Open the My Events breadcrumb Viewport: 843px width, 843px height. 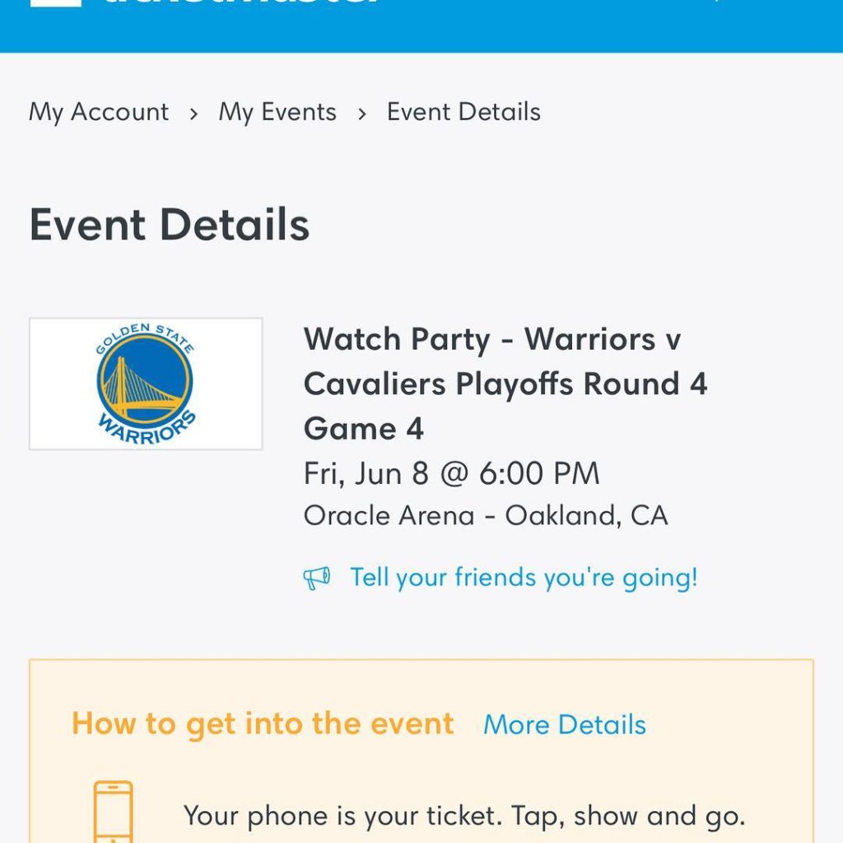click(x=277, y=112)
